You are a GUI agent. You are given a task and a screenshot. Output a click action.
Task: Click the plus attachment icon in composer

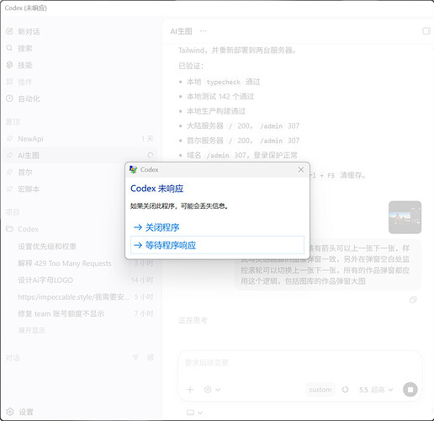190,390
